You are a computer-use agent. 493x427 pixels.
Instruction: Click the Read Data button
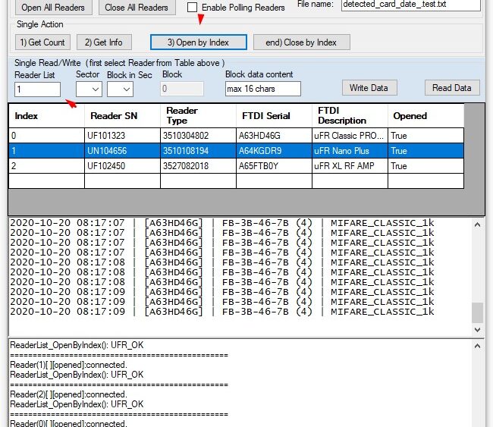click(x=452, y=88)
